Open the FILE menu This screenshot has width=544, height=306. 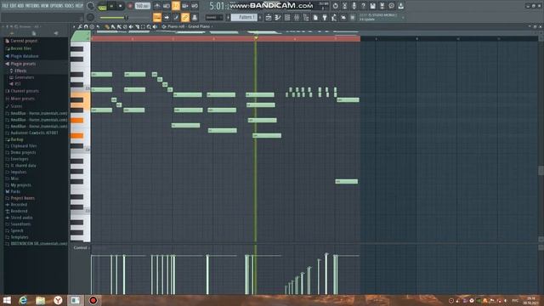[x=6, y=6]
